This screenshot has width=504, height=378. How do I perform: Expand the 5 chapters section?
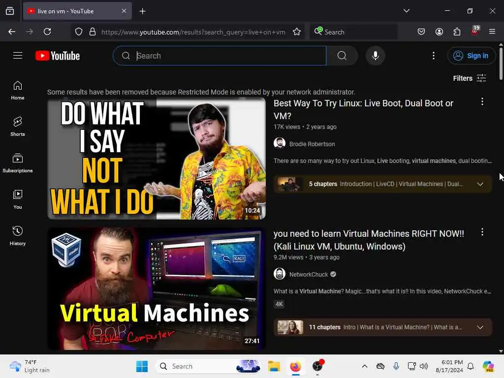[382, 184]
